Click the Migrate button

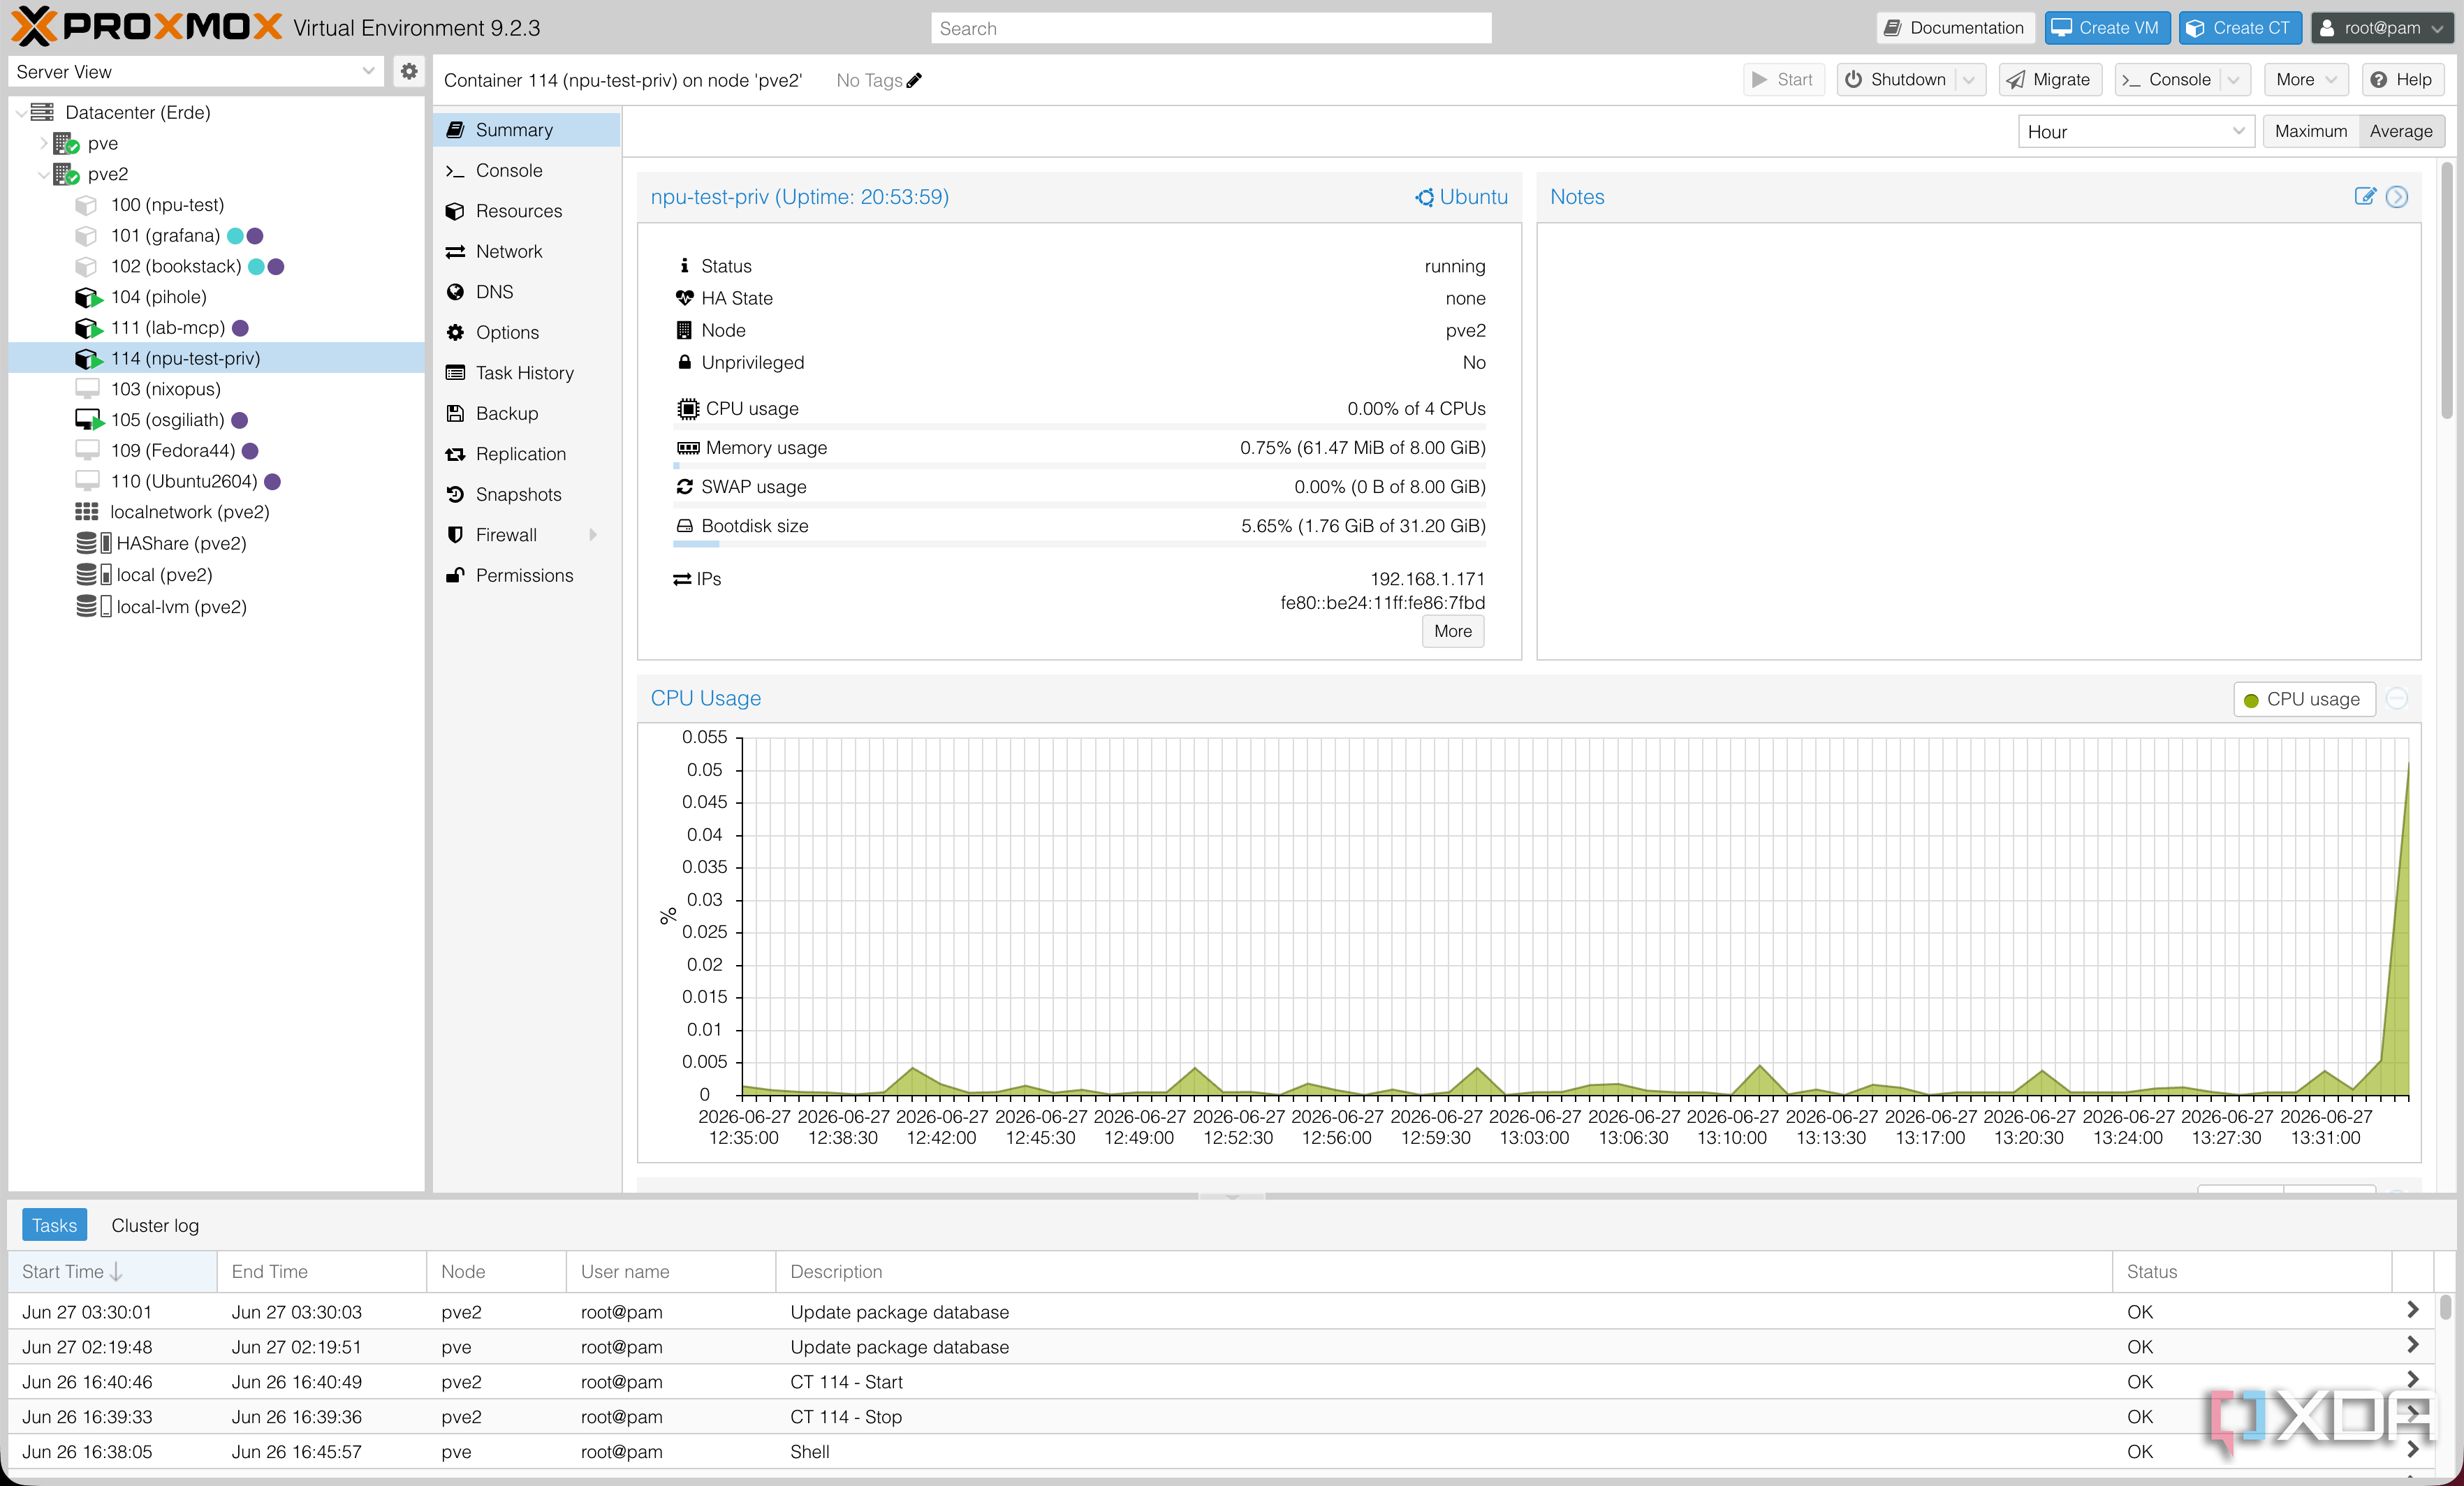point(2049,79)
